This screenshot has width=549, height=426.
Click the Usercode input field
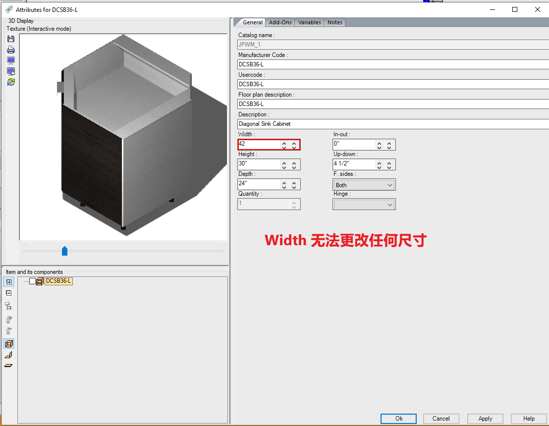(393, 84)
